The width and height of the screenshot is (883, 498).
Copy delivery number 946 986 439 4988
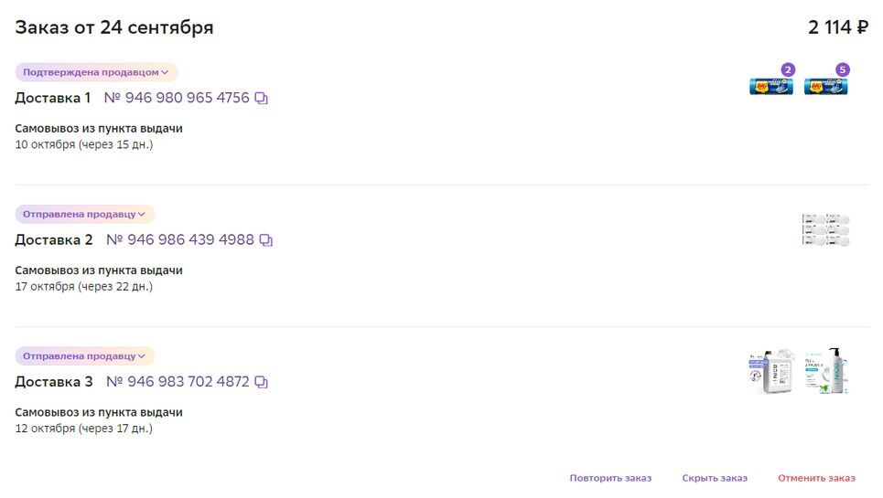pos(266,240)
